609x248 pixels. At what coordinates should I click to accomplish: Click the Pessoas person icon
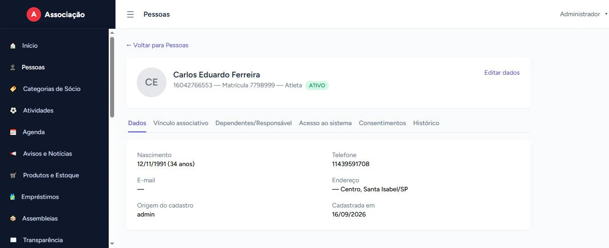coord(13,67)
